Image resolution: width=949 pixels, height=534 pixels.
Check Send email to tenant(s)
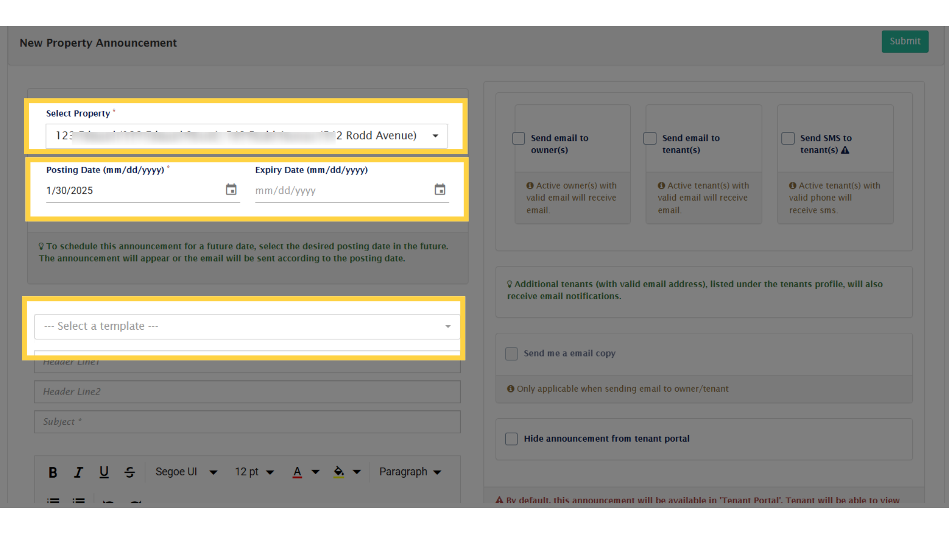650,138
